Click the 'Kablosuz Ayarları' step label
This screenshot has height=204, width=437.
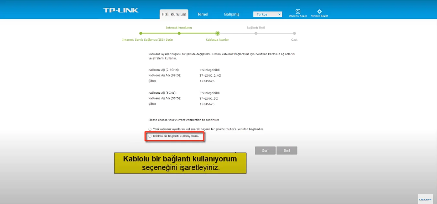[x=218, y=39]
